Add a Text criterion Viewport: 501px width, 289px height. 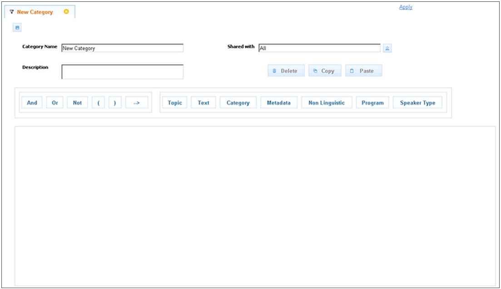pos(203,102)
